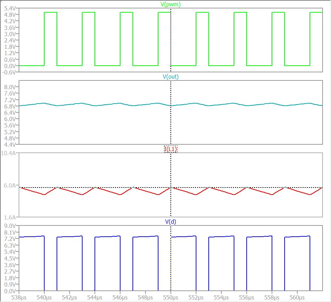The height and width of the screenshot is (302, 331).
Task: Click the -0.6V label on V(pwm) axis
Action: pyautogui.click(x=9, y=72)
